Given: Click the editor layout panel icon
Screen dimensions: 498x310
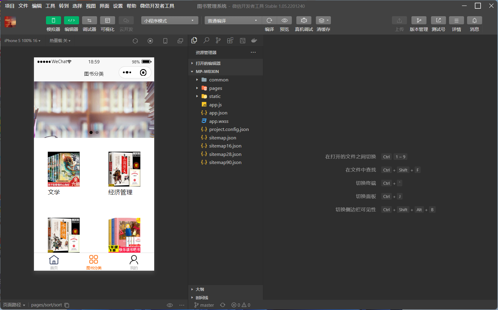Looking at the screenshot, I should [243, 41].
